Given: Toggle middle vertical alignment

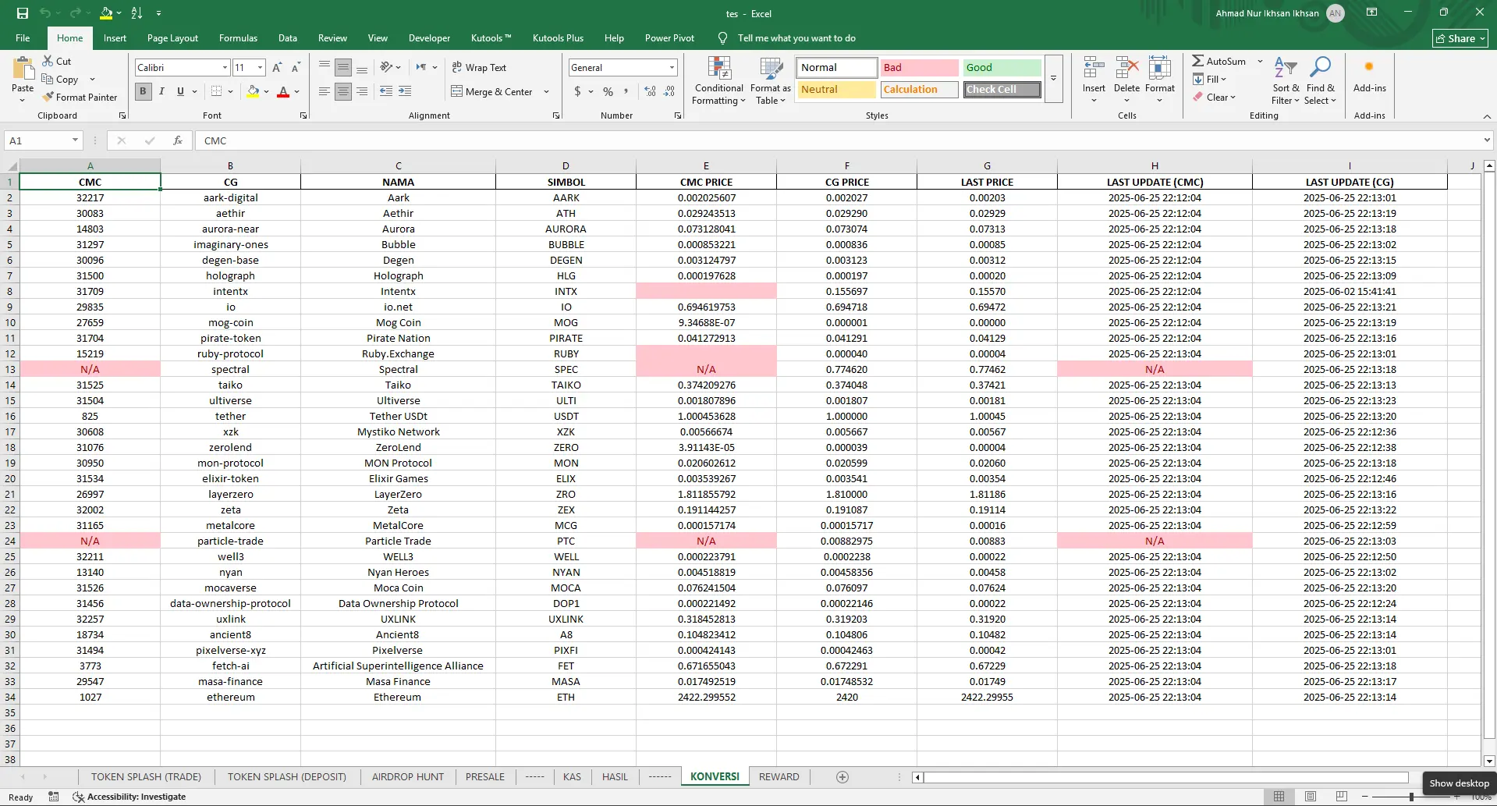Looking at the screenshot, I should coord(343,68).
